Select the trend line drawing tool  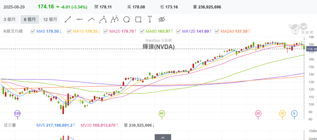pos(68,20)
